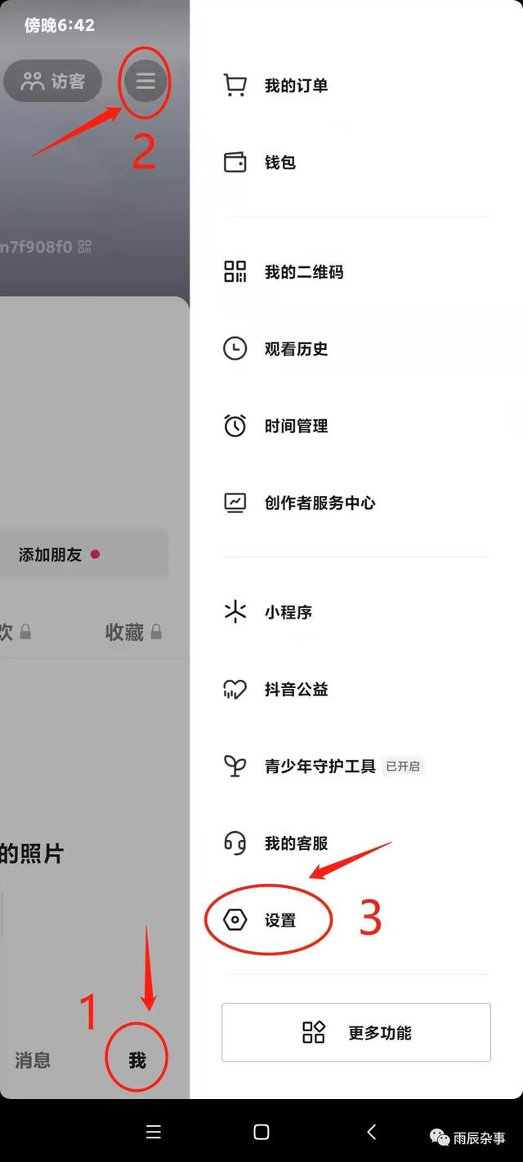Tap 访客 (Visitors) button at top left
Viewport: 523px width, 1162px height.
point(52,81)
